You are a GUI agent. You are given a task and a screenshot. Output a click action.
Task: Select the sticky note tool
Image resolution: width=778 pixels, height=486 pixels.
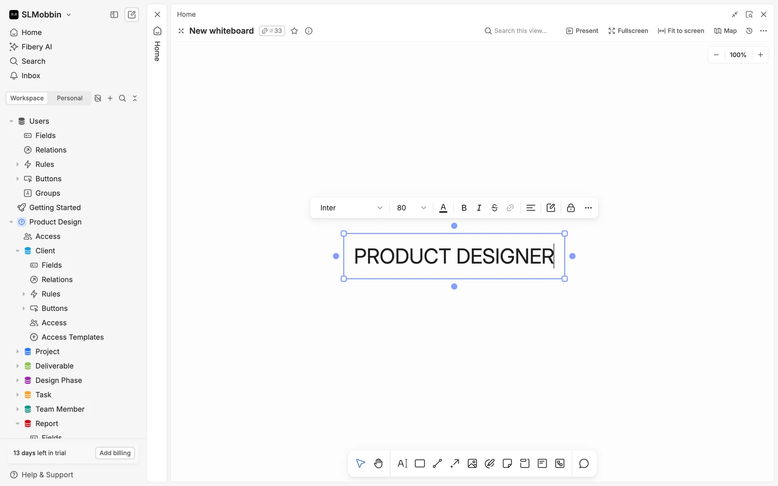coord(507,463)
